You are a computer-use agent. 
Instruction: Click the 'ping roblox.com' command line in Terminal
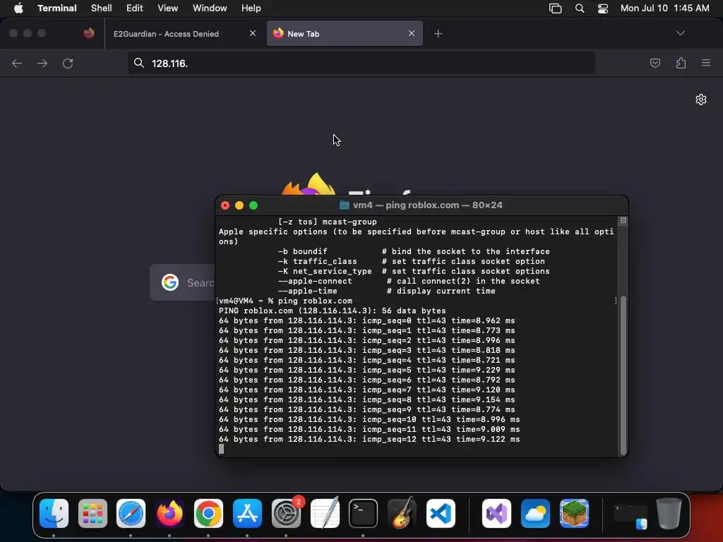click(285, 301)
